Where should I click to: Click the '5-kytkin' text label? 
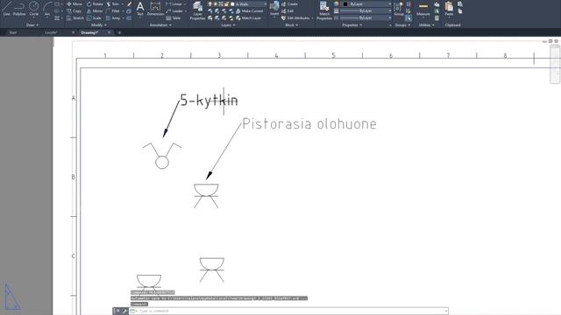click(209, 100)
